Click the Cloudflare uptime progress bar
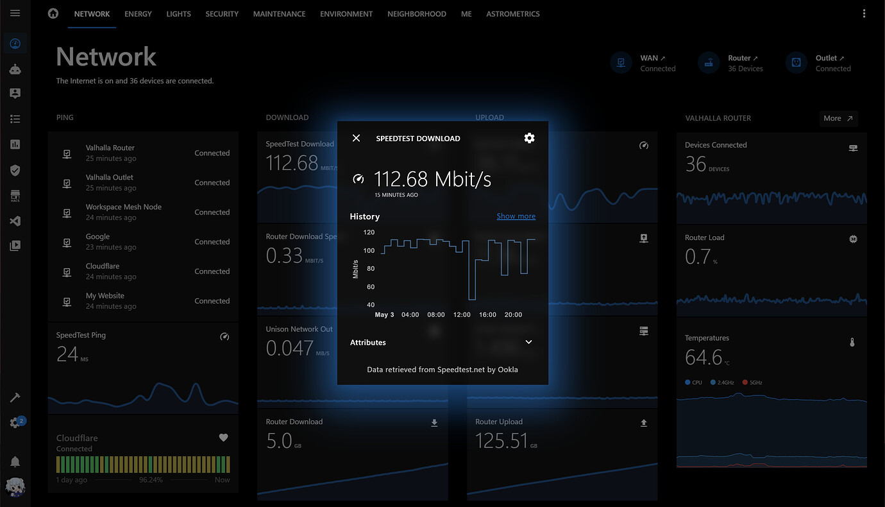 (x=142, y=463)
